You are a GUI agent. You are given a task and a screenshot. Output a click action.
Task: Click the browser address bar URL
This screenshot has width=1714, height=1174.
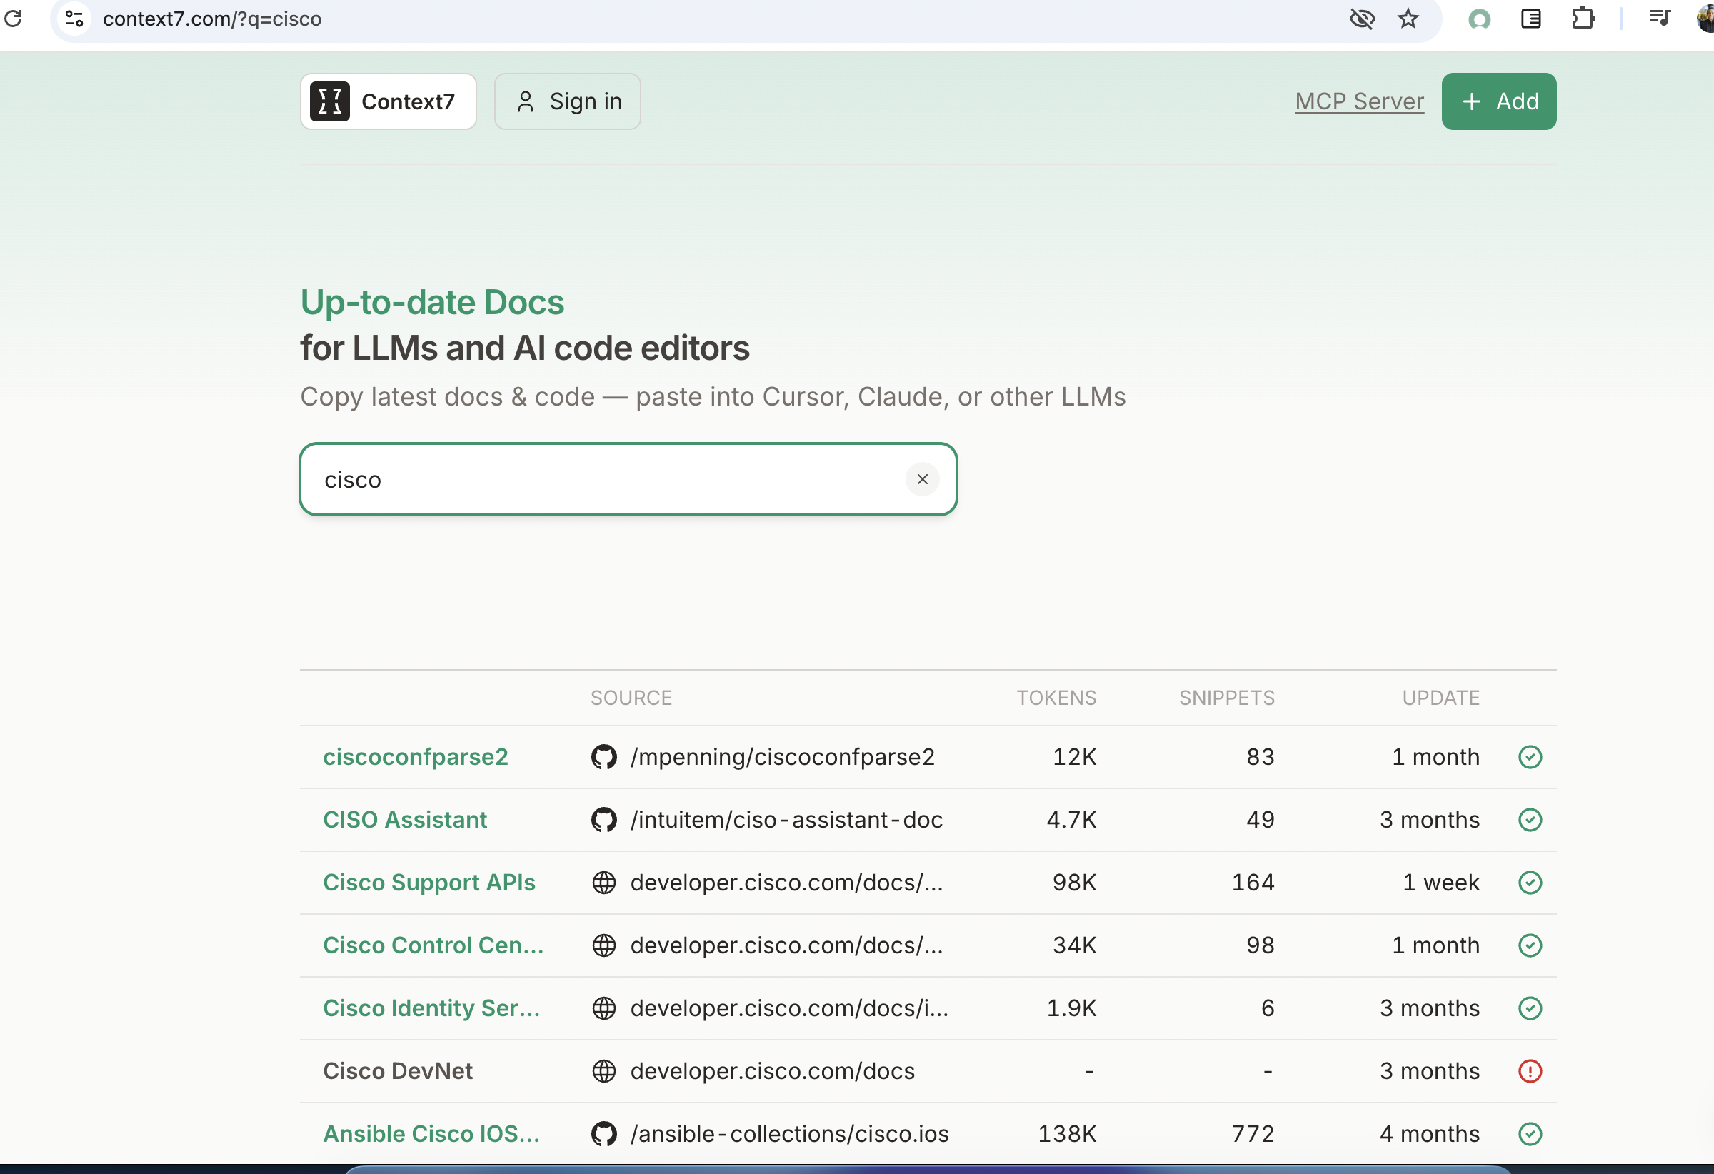(211, 19)
